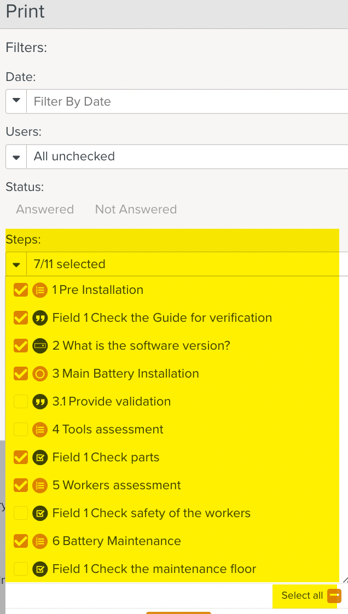Image resolution: width=348 pixels, height=614 pixels.
Task: Click the list icon beside Tools assessment
Action: (39, 430)
